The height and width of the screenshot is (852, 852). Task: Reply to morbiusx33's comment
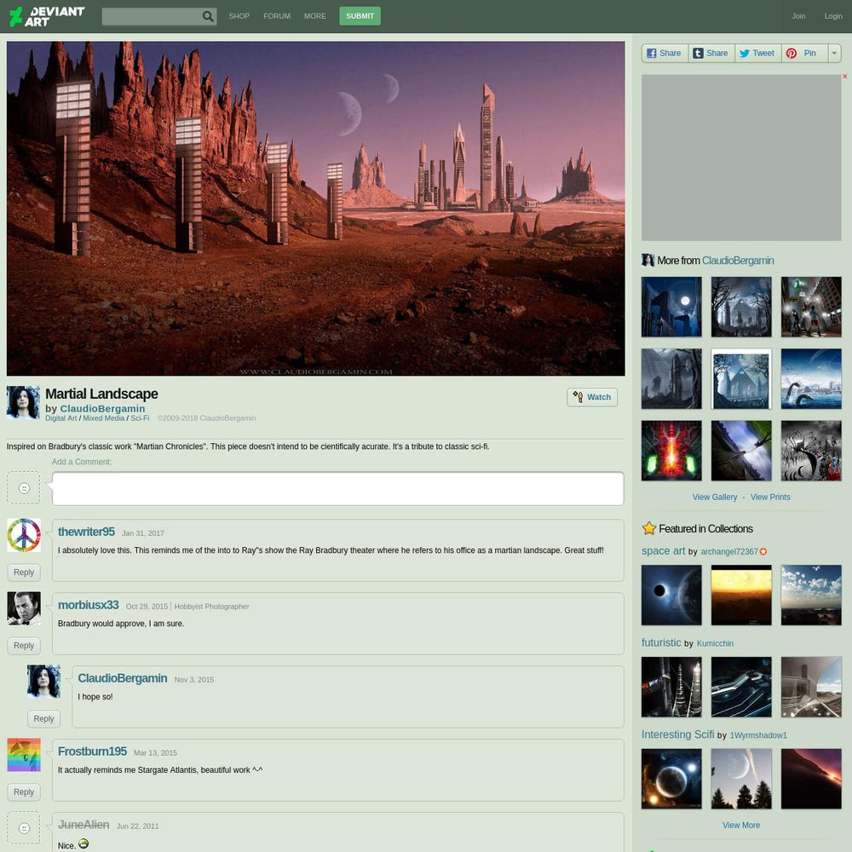(x=24, y=646)
